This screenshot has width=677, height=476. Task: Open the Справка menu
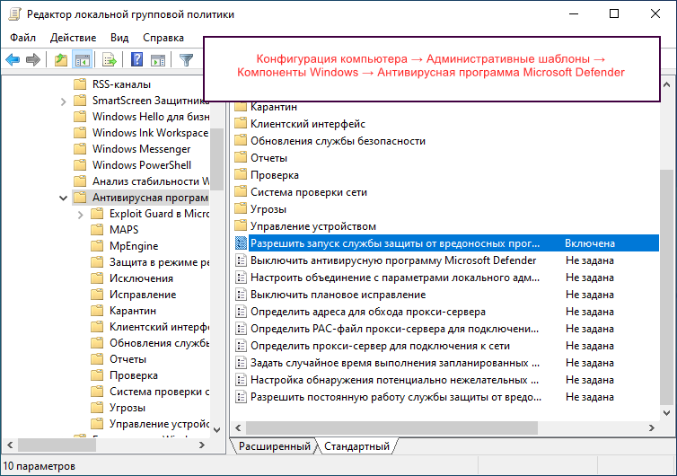[x=163, y=38]
